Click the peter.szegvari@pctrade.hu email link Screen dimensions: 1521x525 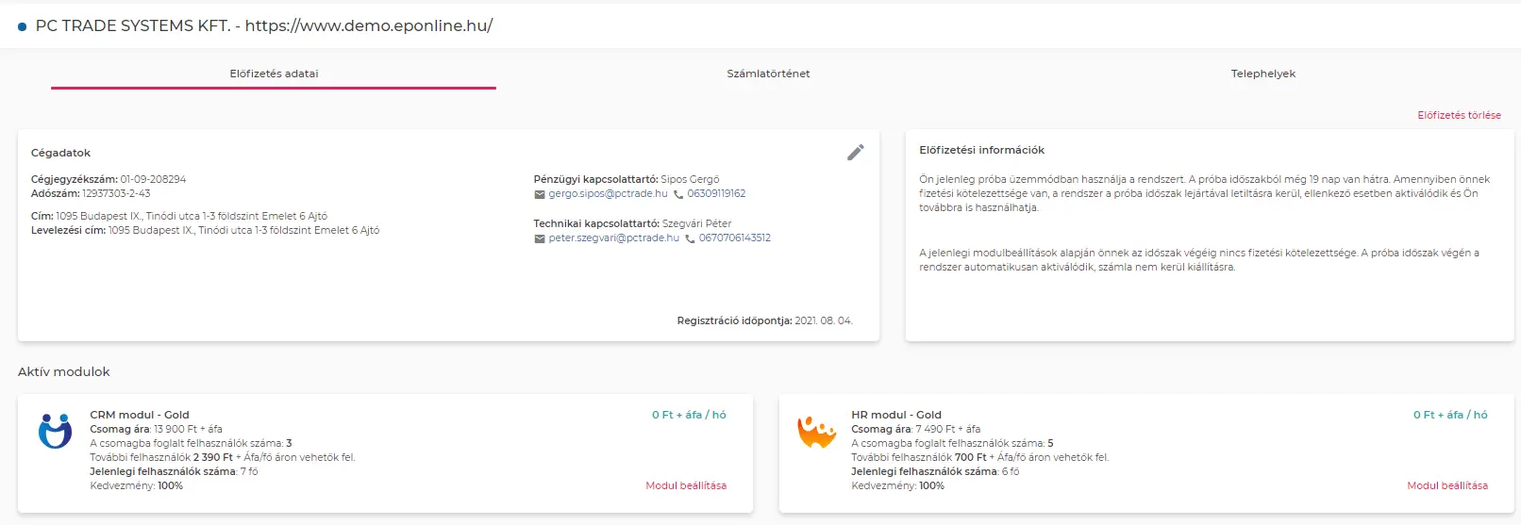coord(613,238)
